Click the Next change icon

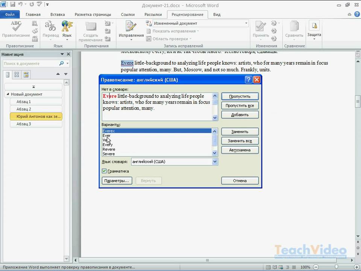274,38
